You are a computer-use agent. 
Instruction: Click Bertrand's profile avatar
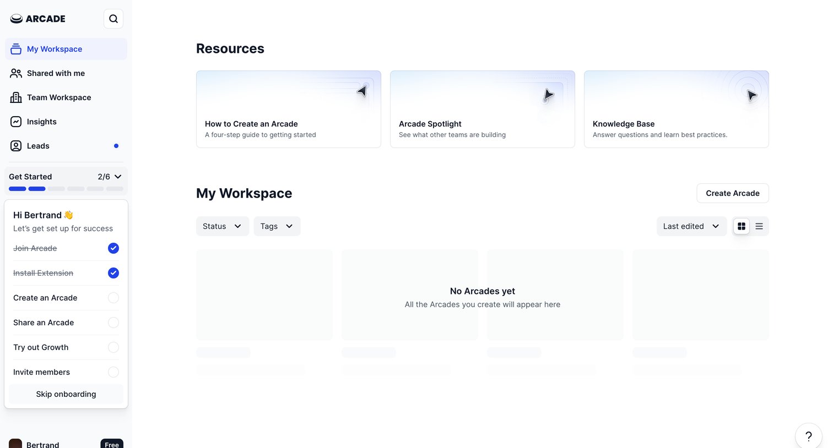15,444
